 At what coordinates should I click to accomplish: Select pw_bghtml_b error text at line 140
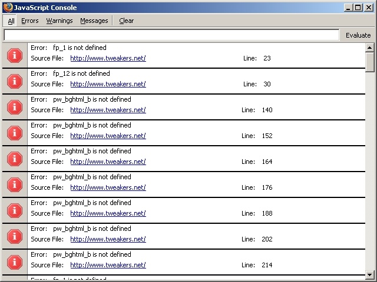click(x=92, y=99)
